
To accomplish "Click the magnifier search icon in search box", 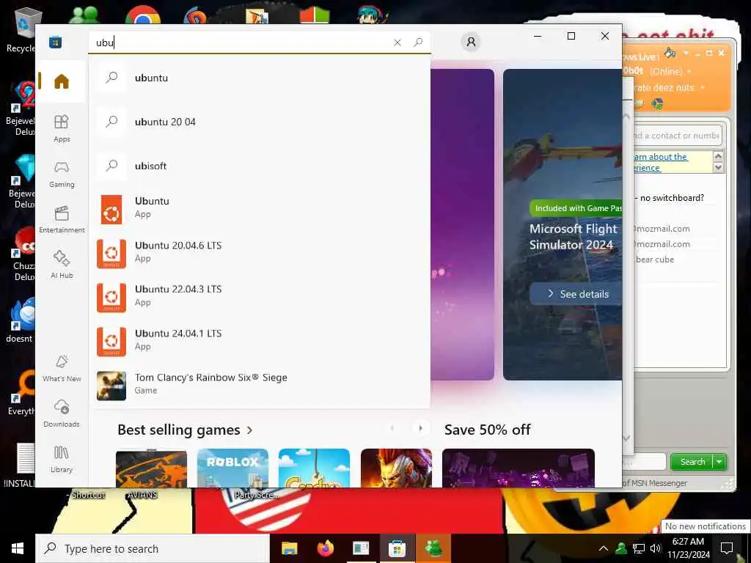I will (x=418, y=43).
